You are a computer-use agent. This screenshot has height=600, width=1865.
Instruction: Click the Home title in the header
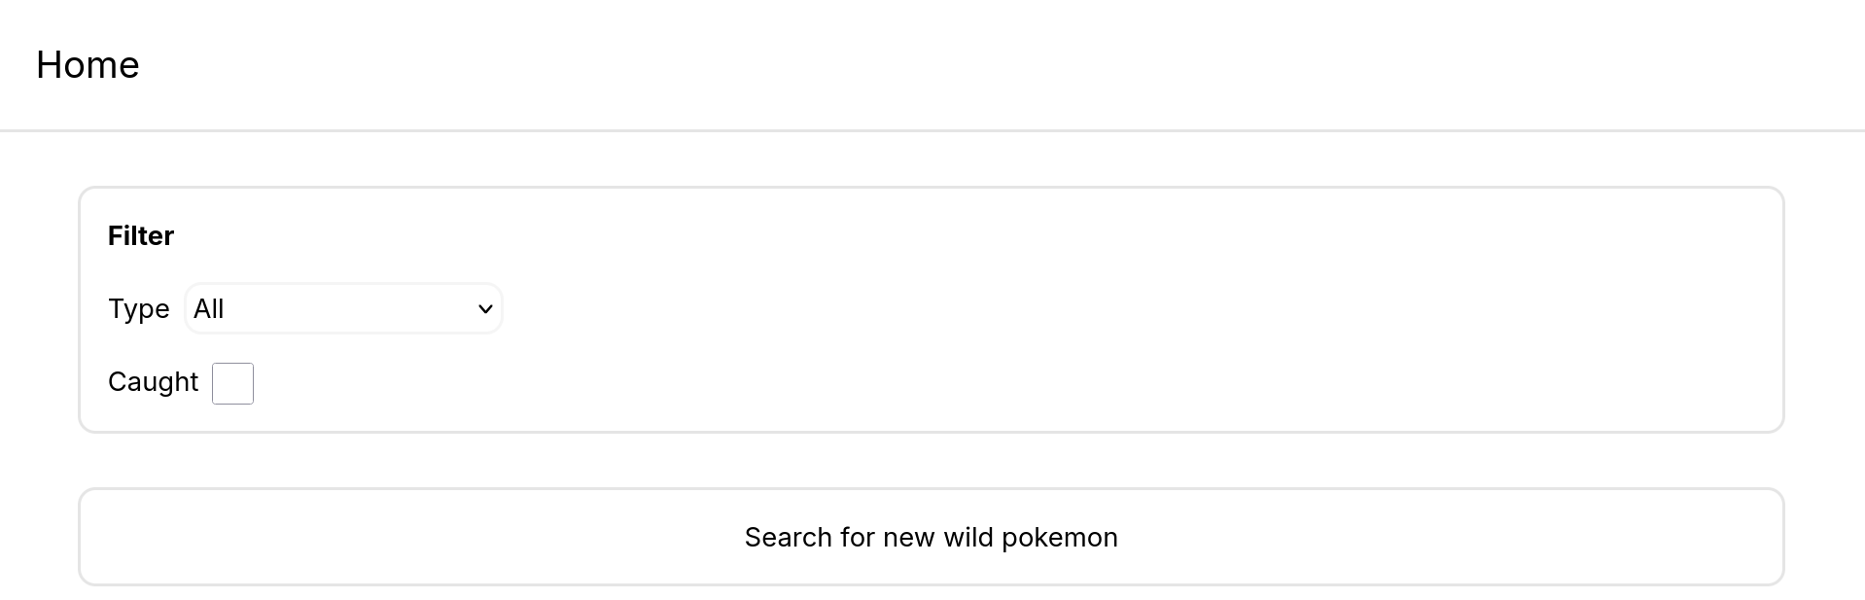coord(88,65)
